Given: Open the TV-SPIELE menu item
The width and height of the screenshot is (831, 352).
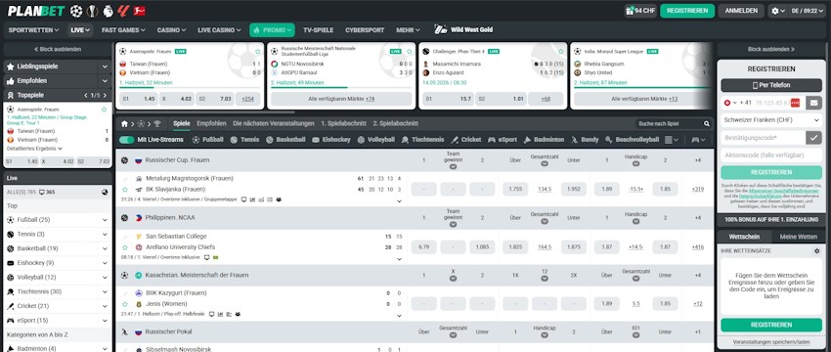Looking at the screenshot, I should pos(318,30).
